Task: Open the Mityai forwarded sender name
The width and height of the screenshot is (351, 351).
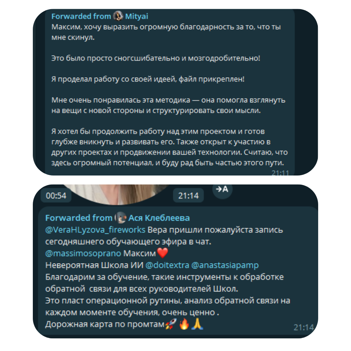Action: 136,16
